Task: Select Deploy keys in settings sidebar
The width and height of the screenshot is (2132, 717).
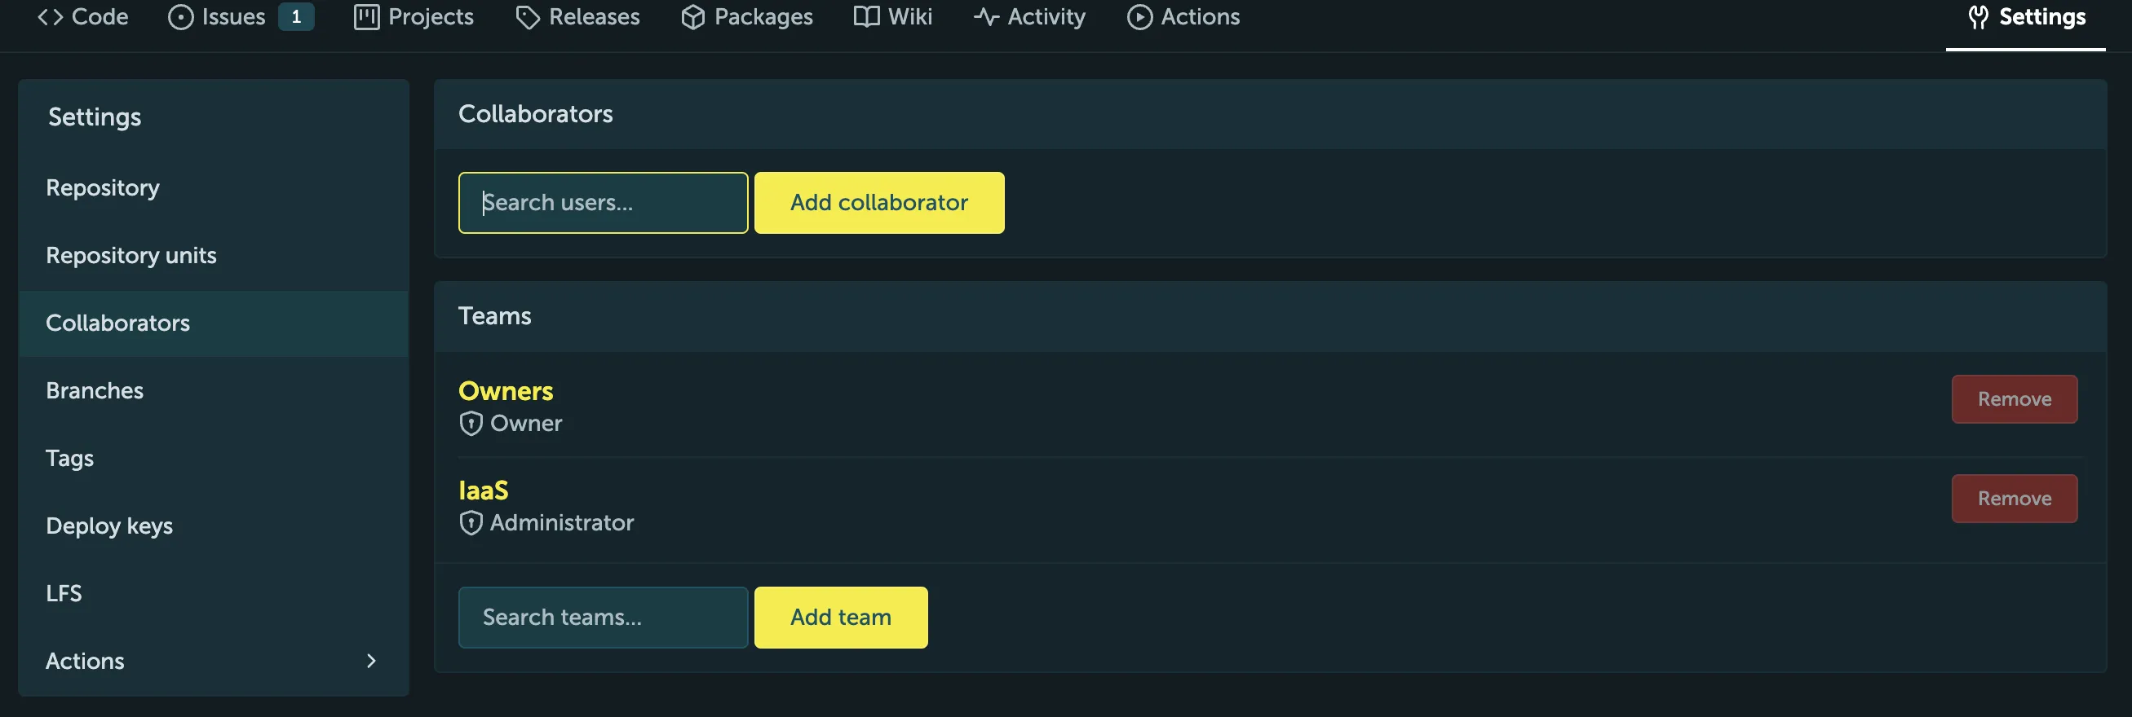Action: coord(109,526)
